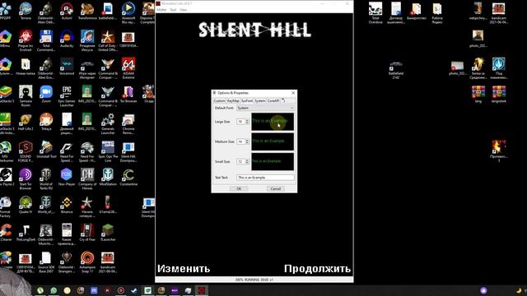This screenshot has height=296, width=527.
Task: Confirm dialog with OK button
Action: 239,188
